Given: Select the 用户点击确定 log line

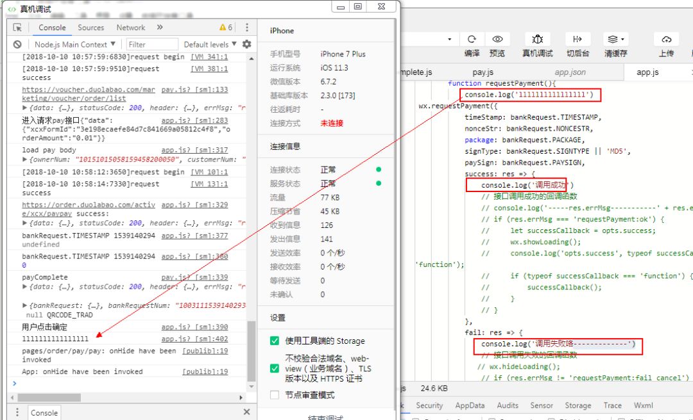Looking at the screenshot, I should tap(45, 327).
